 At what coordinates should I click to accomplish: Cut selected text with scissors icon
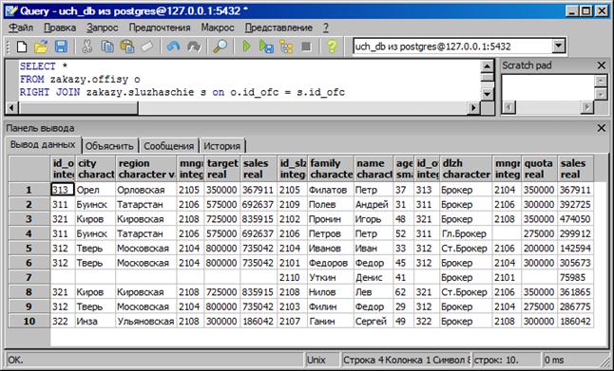pyautogui.click(x=86, y=46)
